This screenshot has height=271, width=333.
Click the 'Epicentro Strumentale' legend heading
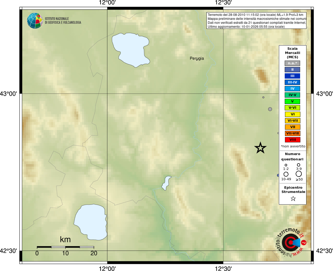coord(293,190)
